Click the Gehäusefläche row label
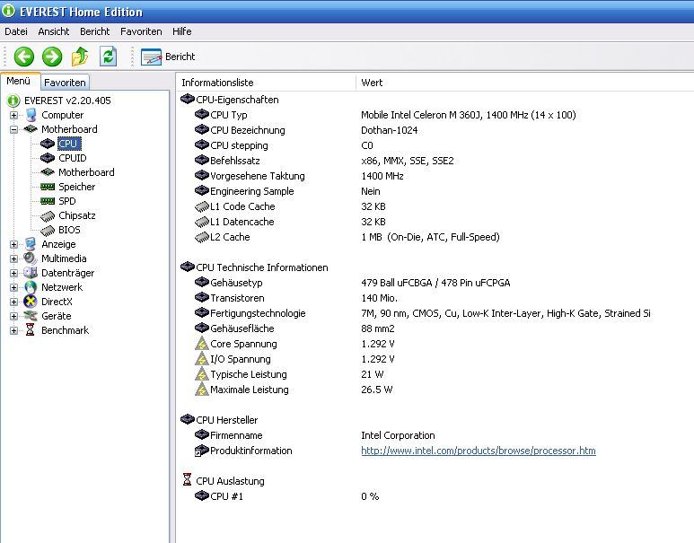The height and width of the screenshot is (543, 694). point(242,328)
